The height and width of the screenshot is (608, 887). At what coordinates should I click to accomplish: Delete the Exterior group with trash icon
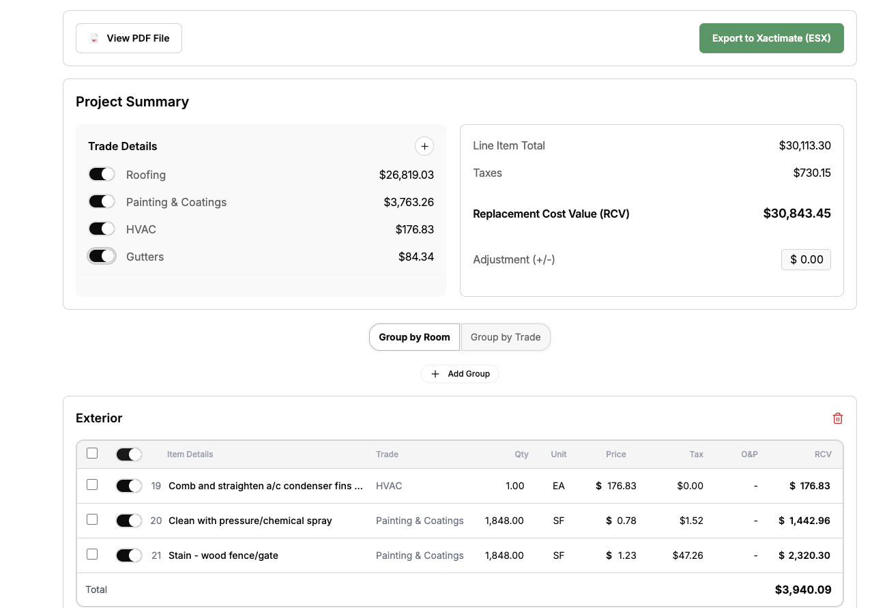838,418
